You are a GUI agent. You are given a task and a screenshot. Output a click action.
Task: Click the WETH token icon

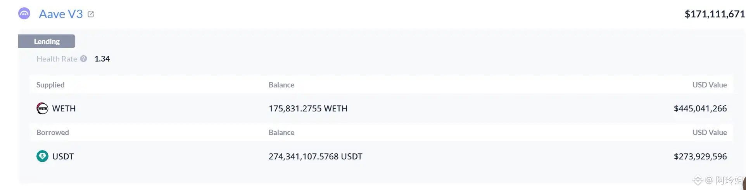[x=42, y=108]
